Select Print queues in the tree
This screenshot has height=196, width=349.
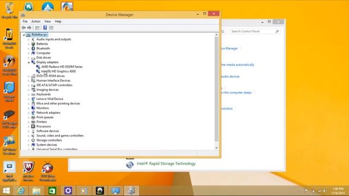(x=45, y=118)
